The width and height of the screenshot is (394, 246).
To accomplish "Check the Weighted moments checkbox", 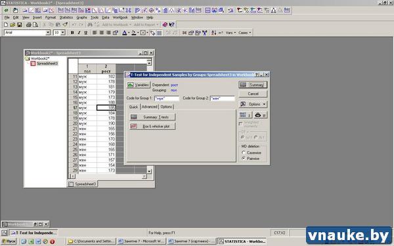I will coord(240,124).
